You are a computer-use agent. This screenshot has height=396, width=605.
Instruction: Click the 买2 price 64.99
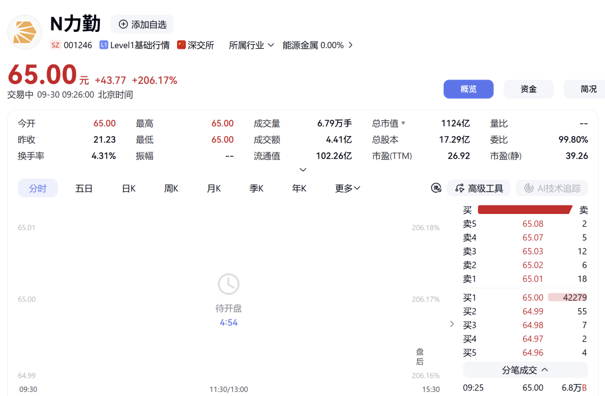click(x=533, y=311)
